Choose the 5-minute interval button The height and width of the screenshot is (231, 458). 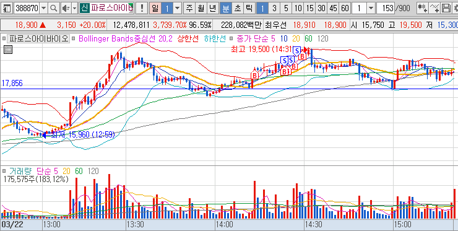coord(286,8)
